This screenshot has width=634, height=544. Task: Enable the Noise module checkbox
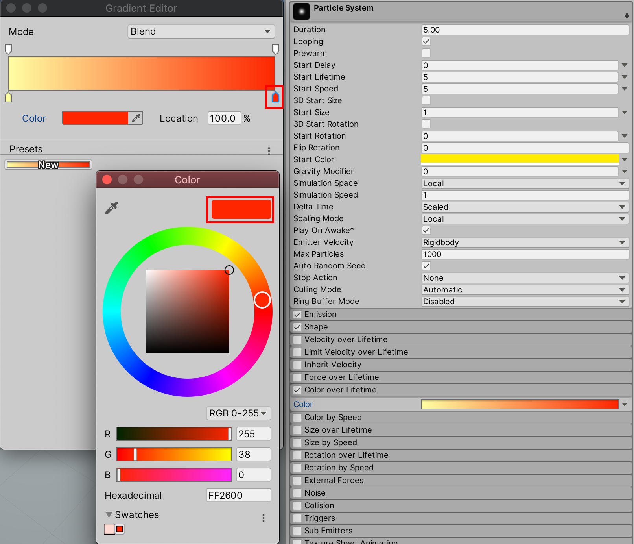pos(298,493)
